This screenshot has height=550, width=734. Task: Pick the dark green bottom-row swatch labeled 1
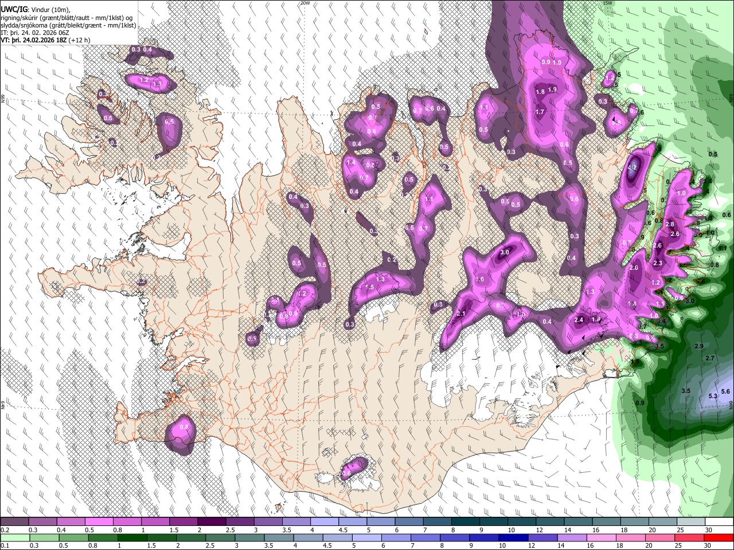tap(132, 538)
